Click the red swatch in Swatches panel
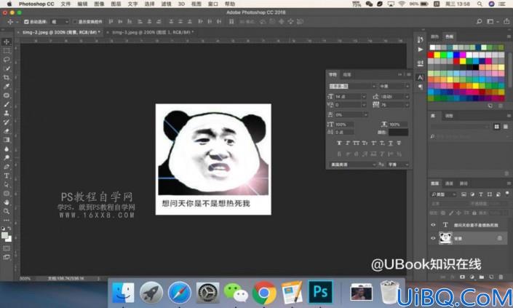Viewport: 513px width, 308px height. (x=431, y=55)
